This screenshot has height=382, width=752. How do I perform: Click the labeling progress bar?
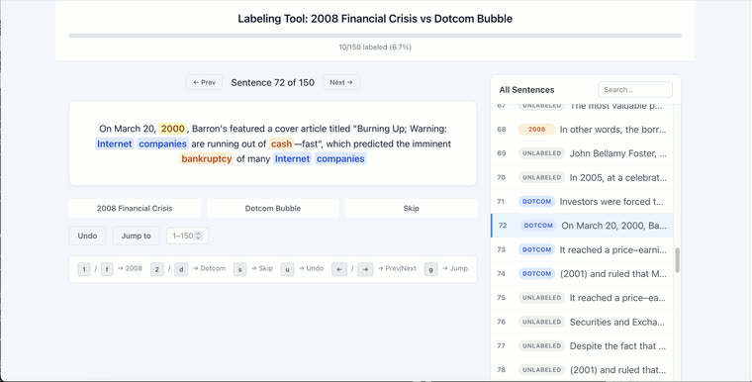[375, 36]
